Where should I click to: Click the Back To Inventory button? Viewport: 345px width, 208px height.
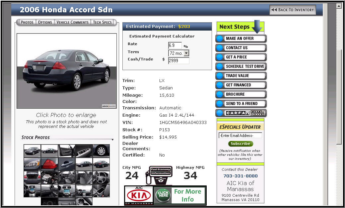[x=293, y=10]
